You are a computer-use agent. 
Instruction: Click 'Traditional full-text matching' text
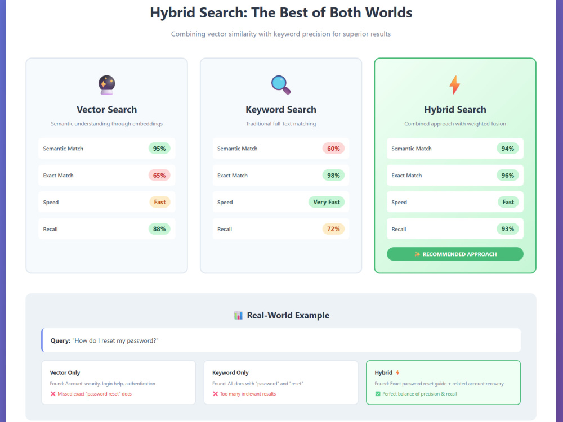pyautogui.click(x=281, y=124)
